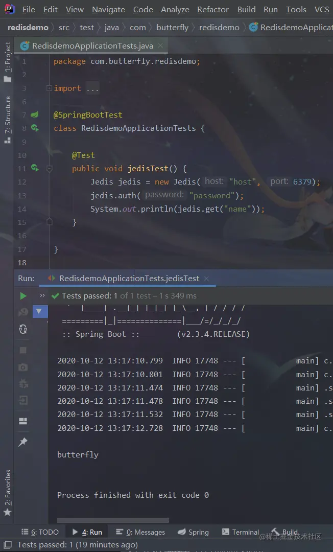Pin the Run tab with the pin icon

23,442
